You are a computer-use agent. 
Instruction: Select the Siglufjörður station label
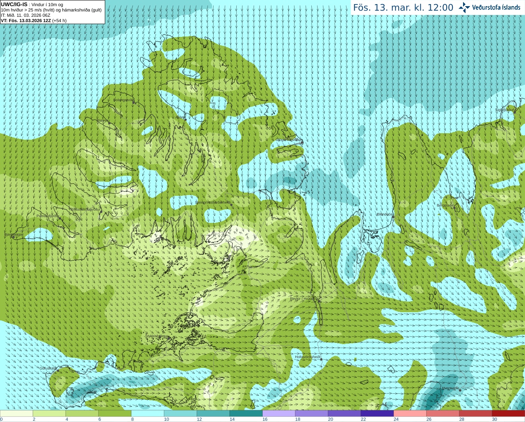click(505, 110)
